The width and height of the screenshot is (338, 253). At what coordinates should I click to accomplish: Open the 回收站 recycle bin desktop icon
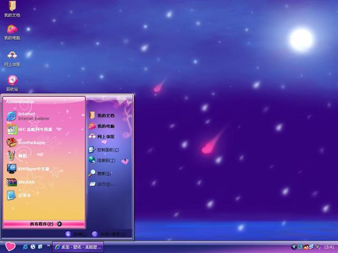pyautogui.click(x=12, y=83)
